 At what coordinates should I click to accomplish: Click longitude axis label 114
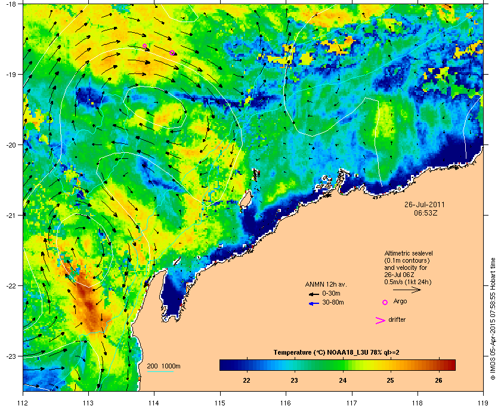point(154,403)
